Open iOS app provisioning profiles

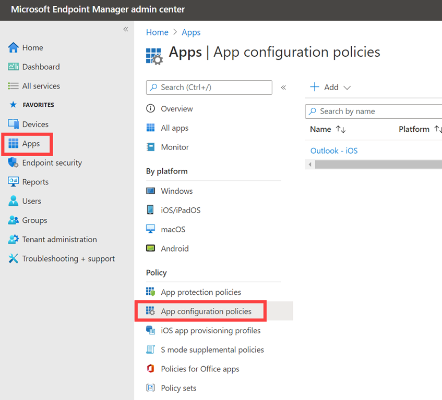(x=210, y=331)
